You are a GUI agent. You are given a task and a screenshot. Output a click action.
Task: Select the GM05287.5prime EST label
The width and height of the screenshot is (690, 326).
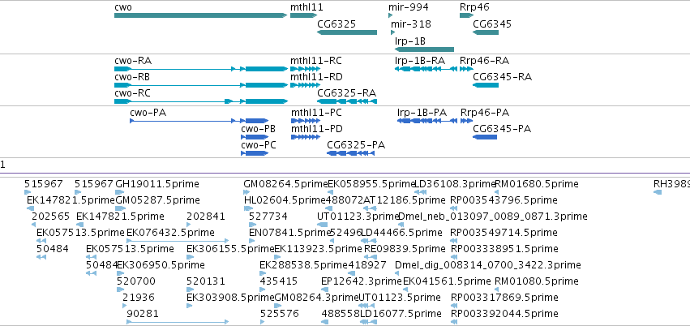(x=157, y=200)
